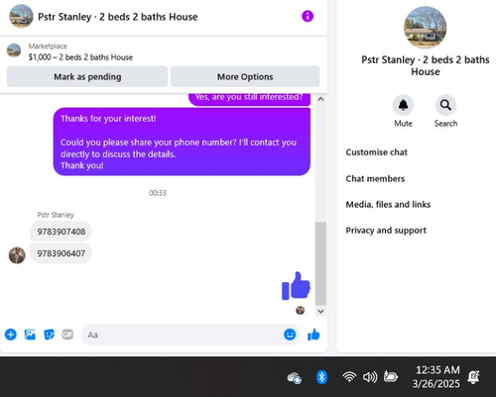Screen dimensions: 496x397
Task: Open volume speaker tray icon
Action: [370, 377]
